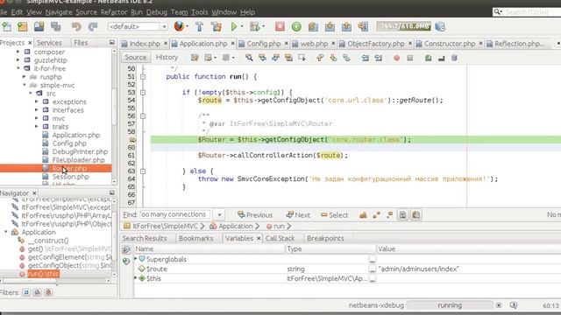Expand the guzzlehttp tree node
This screenshot has height=315, width=561.
click(x=18, y=60)
